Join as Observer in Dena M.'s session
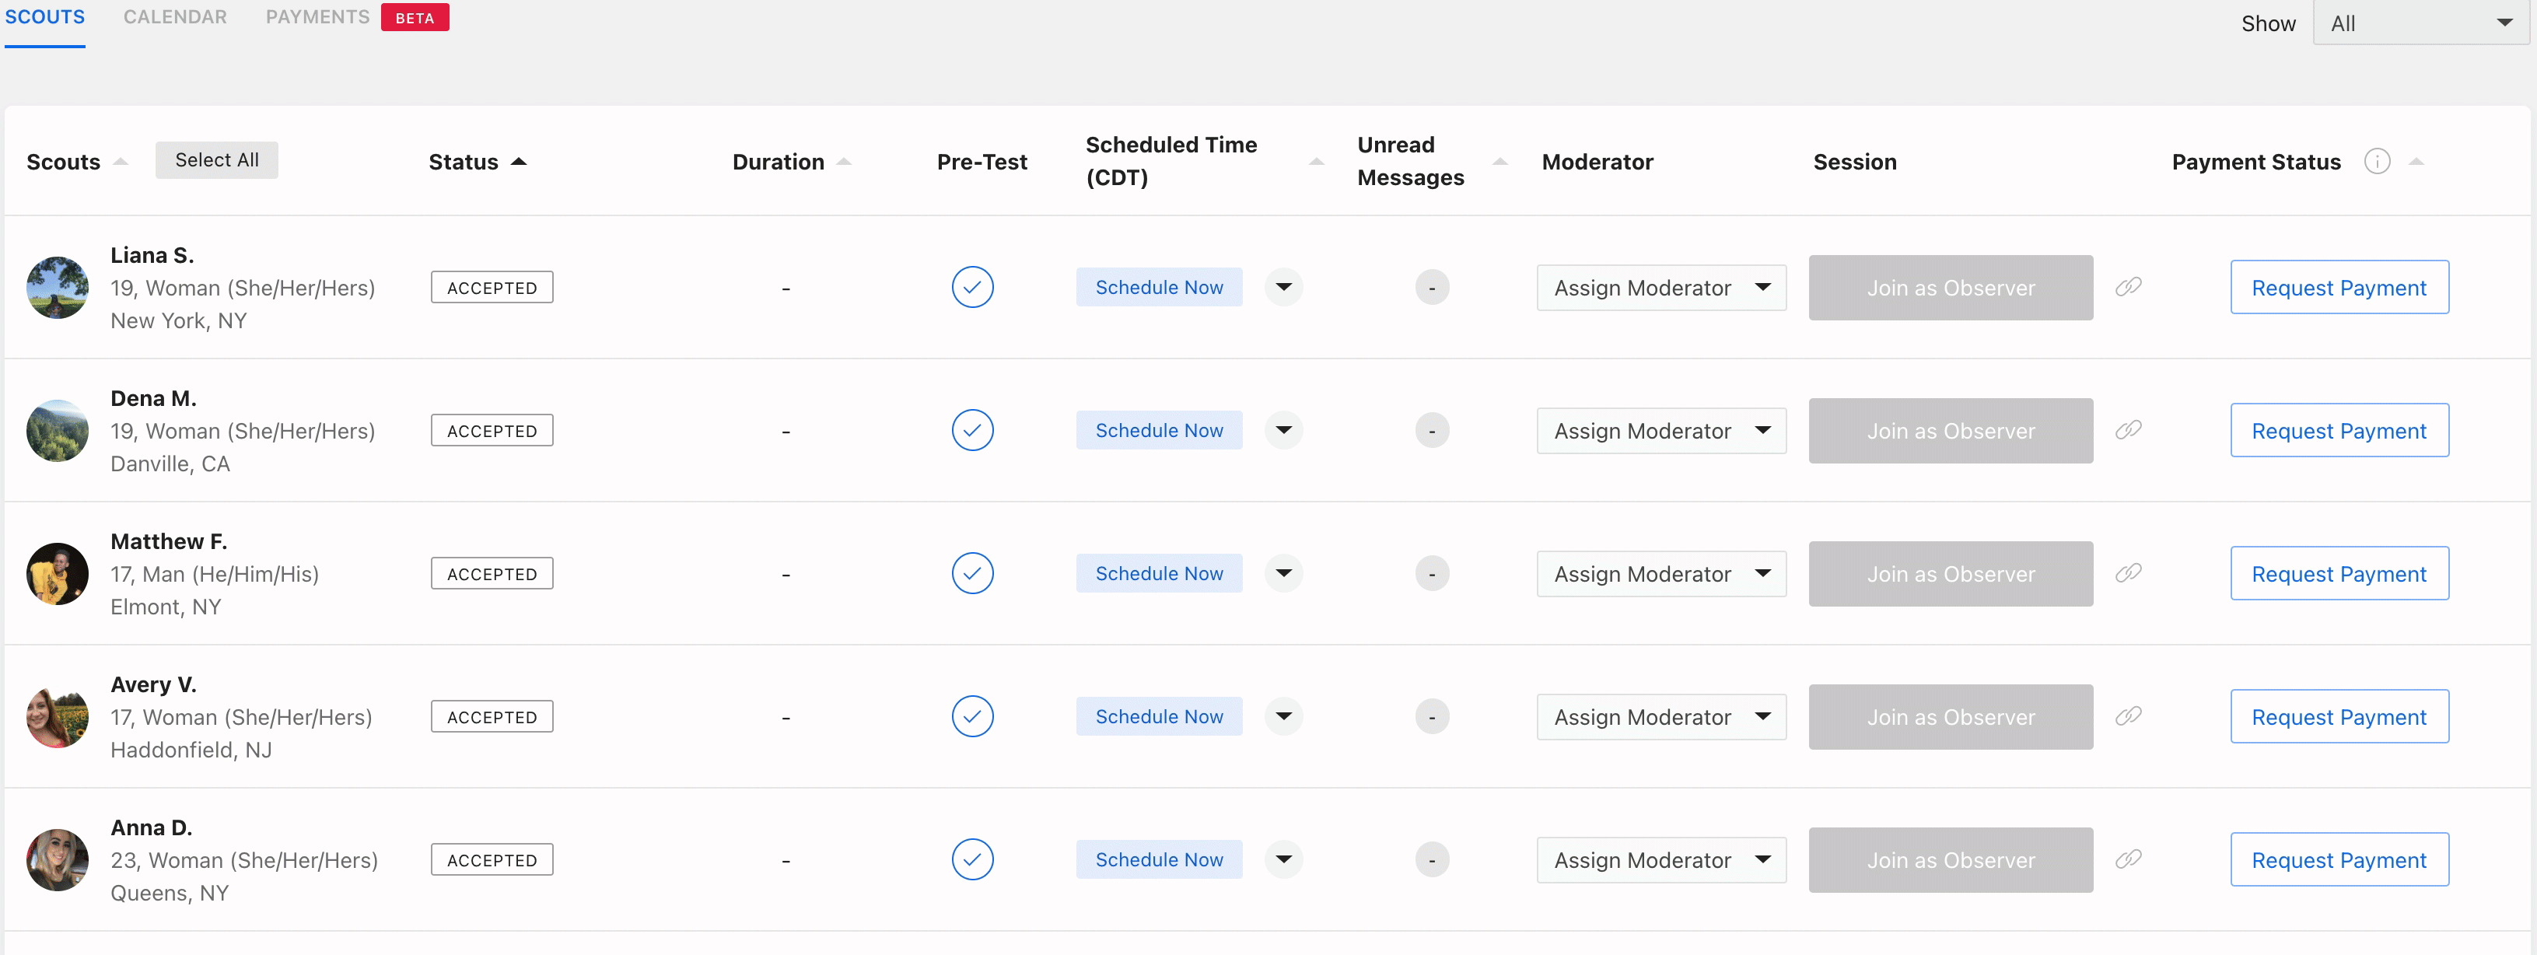The image size is (2537, 955). tap(1950, 430)
